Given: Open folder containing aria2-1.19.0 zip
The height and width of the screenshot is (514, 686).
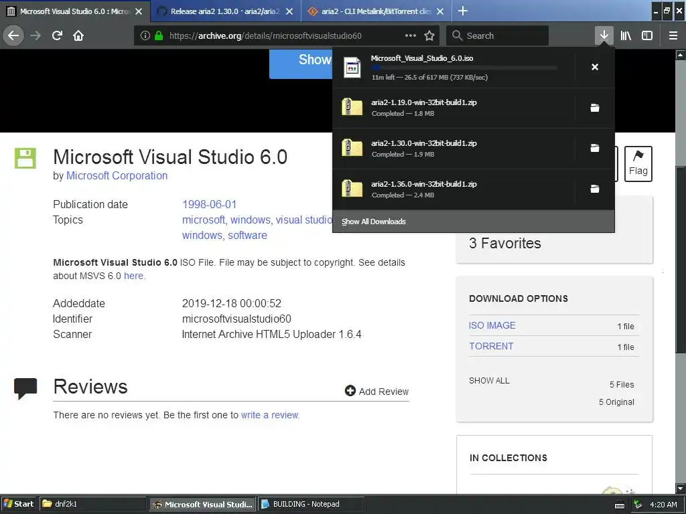Looking at the screenshot, I should [x=595, y=108].
